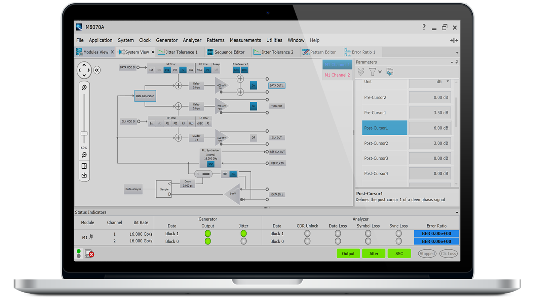Toggle the CDR On switch
The height and width of the screenshot is (303, 538).
(233, 174)
